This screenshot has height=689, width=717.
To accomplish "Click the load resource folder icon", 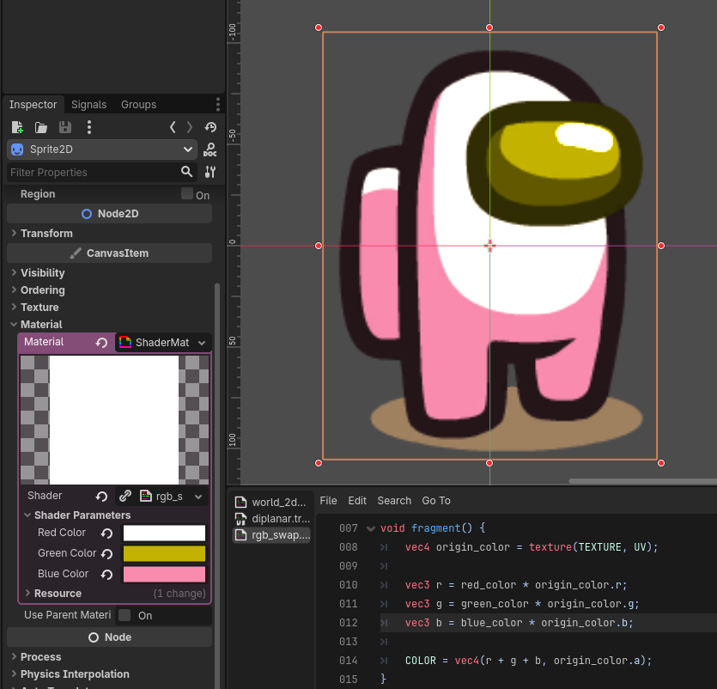I will 41,127.
